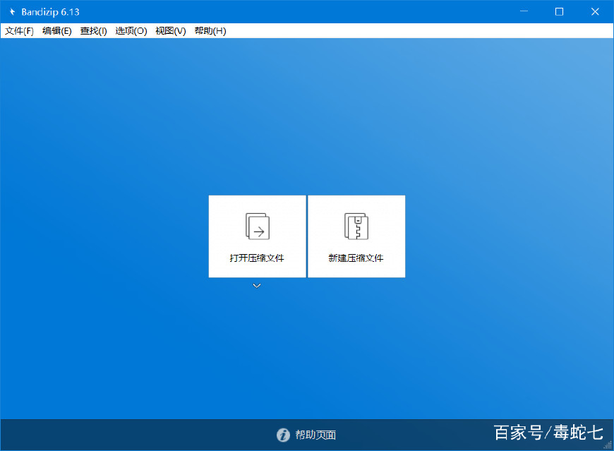This screenshot has height=451, width=614.
Task: Minimize the Bandizip window
Action: 525,11
